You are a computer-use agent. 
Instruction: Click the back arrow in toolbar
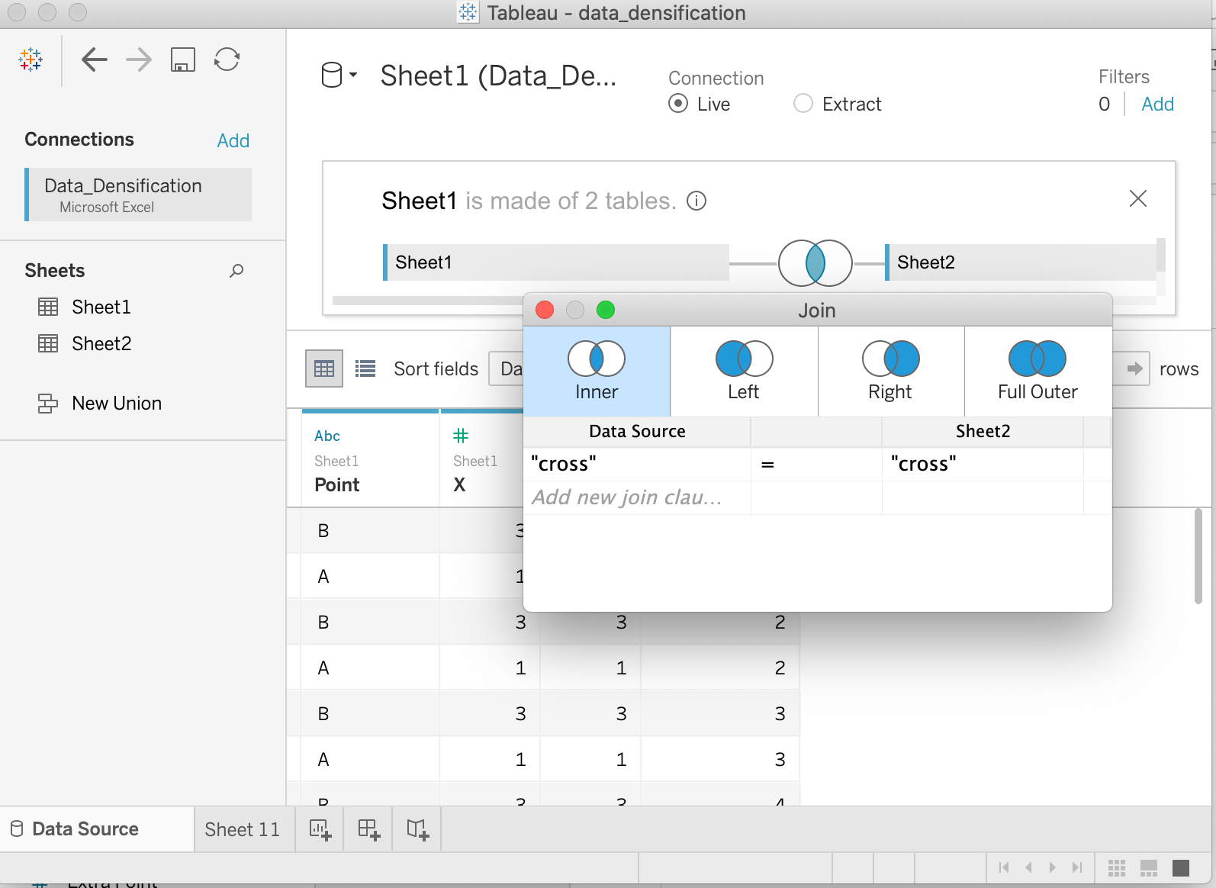click(x=95, y=60)
